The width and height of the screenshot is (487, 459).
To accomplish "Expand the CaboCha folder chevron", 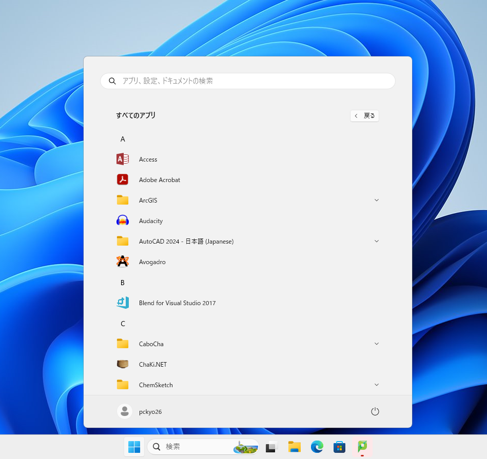I will click(377, 344).
